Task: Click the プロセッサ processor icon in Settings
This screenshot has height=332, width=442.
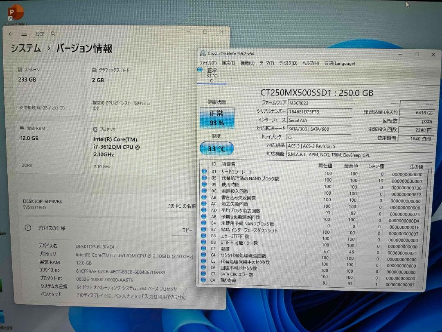Action: 95,130
